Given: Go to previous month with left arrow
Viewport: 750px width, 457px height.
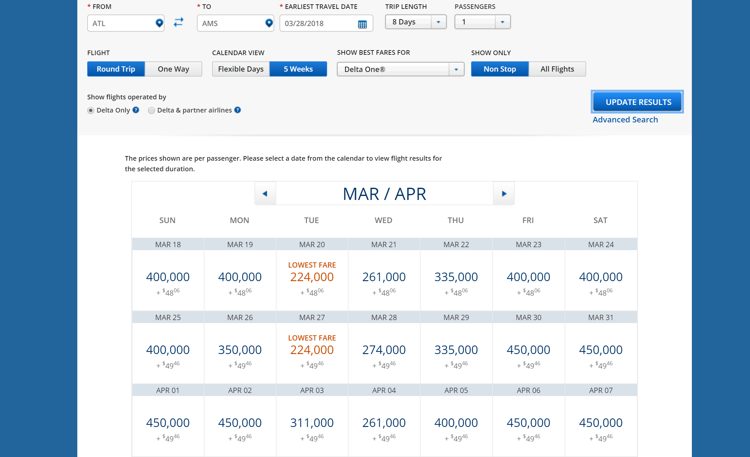Looking at the screenshot, I should [265, 194].
